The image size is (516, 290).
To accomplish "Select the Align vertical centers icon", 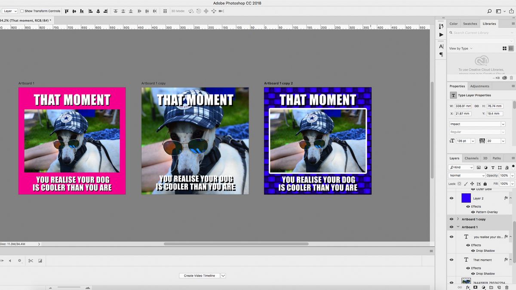I will 74,11.
